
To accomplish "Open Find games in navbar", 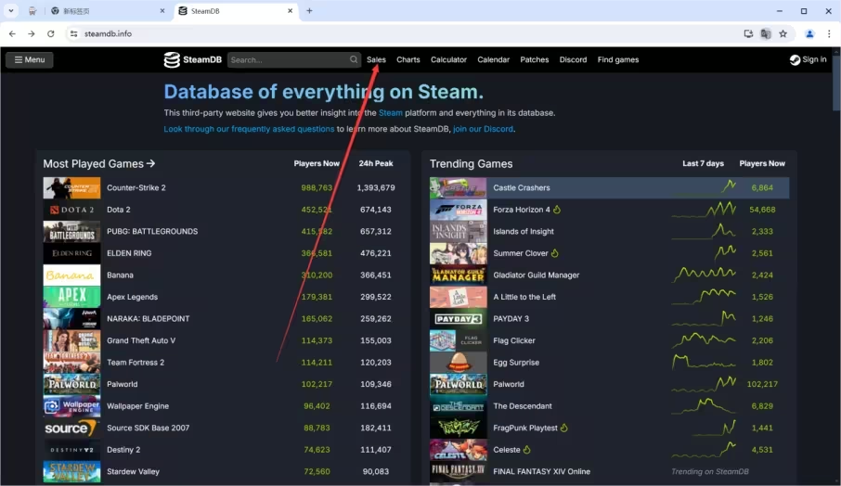I will tap(618, 59).
